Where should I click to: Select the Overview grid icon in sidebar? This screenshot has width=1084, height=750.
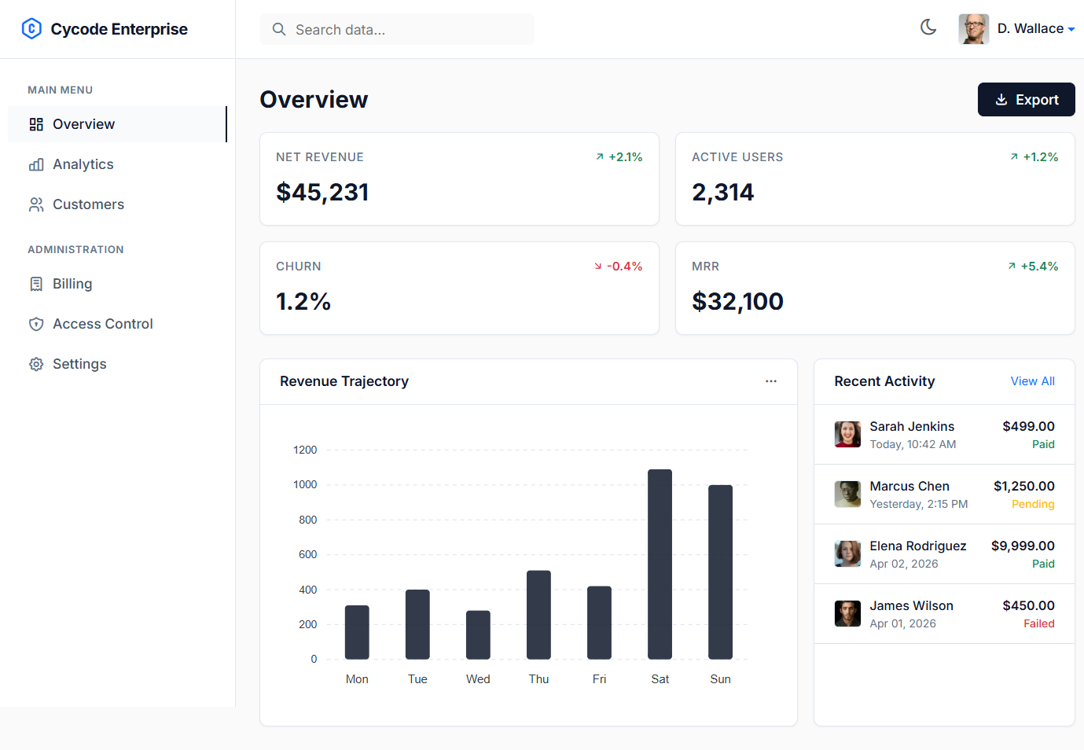click(x=35, y=124)
